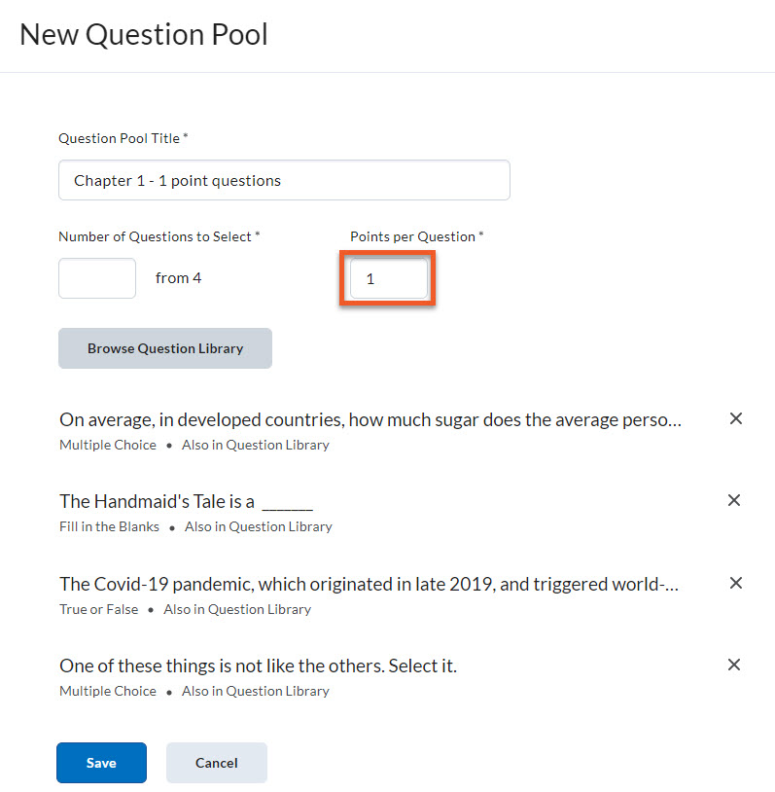Open the sugar average person question
This screenshot has width=775, height=792.
click(370, 420)
